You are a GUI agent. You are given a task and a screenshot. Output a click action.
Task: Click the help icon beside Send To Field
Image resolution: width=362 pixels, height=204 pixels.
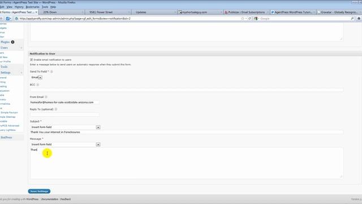click(x=51, y=72)
